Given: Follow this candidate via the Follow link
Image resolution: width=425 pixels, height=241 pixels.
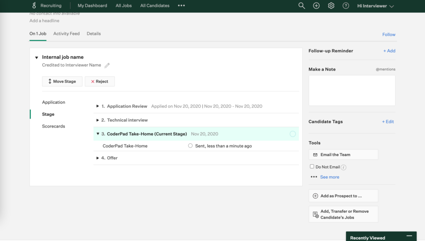Looking at the screenshot, I should click(x=388, y=34).
